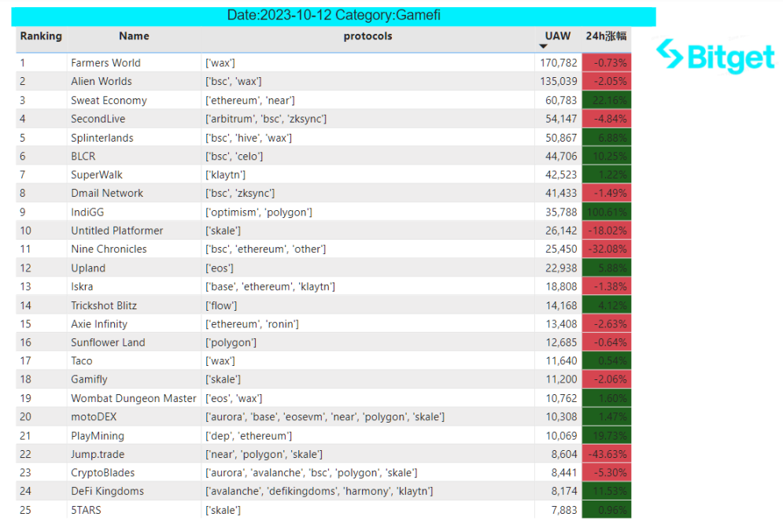Click the 24h涨幅 column header
783x528 pixels.
[x=606, y=36]
